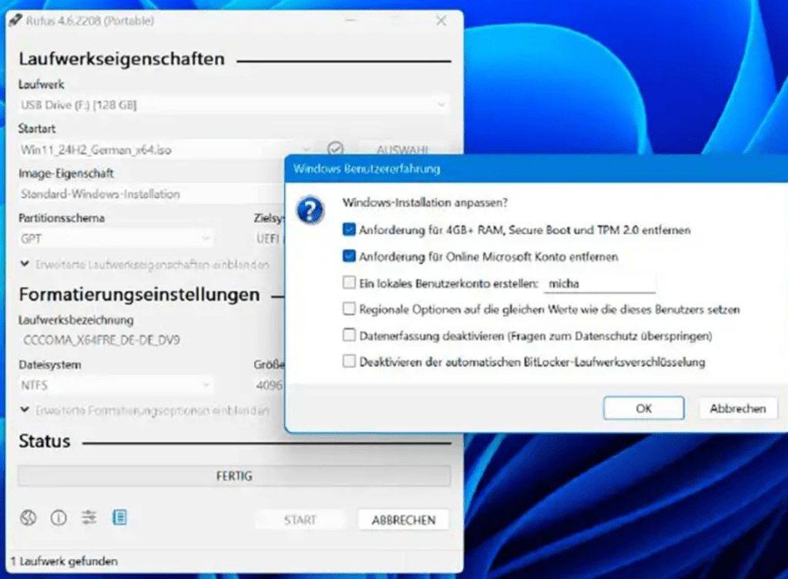Enable the local Benutzerkonto creation checkbox
The width and height of the screenshot is (788, 579).
(x=350, y=283)
